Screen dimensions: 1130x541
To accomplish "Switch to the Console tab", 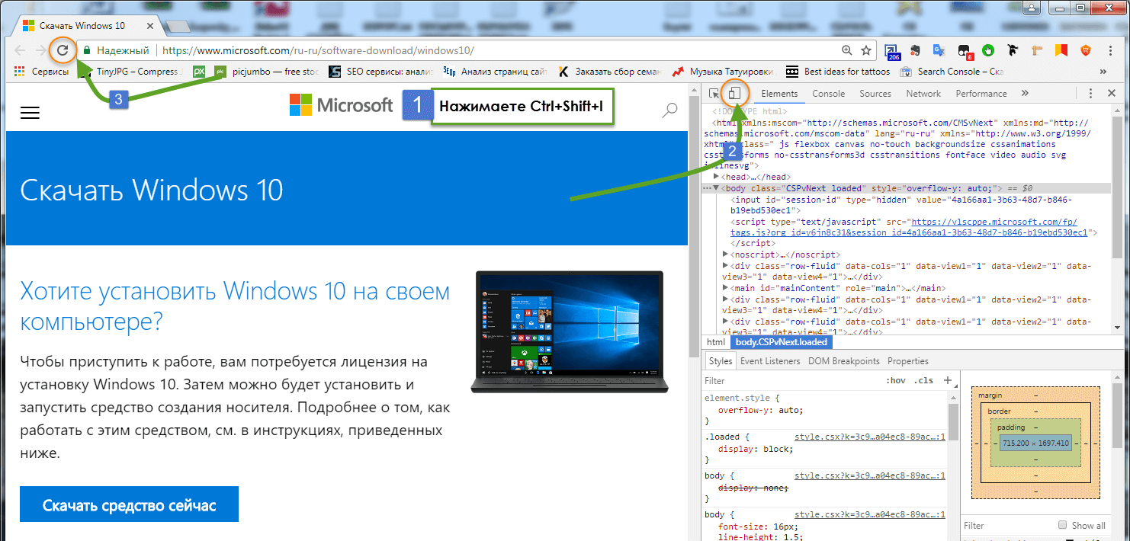I will tap(828, 94).
